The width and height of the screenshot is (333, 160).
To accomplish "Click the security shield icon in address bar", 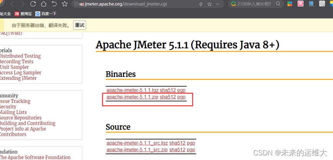I will click(x=77, y=4).
